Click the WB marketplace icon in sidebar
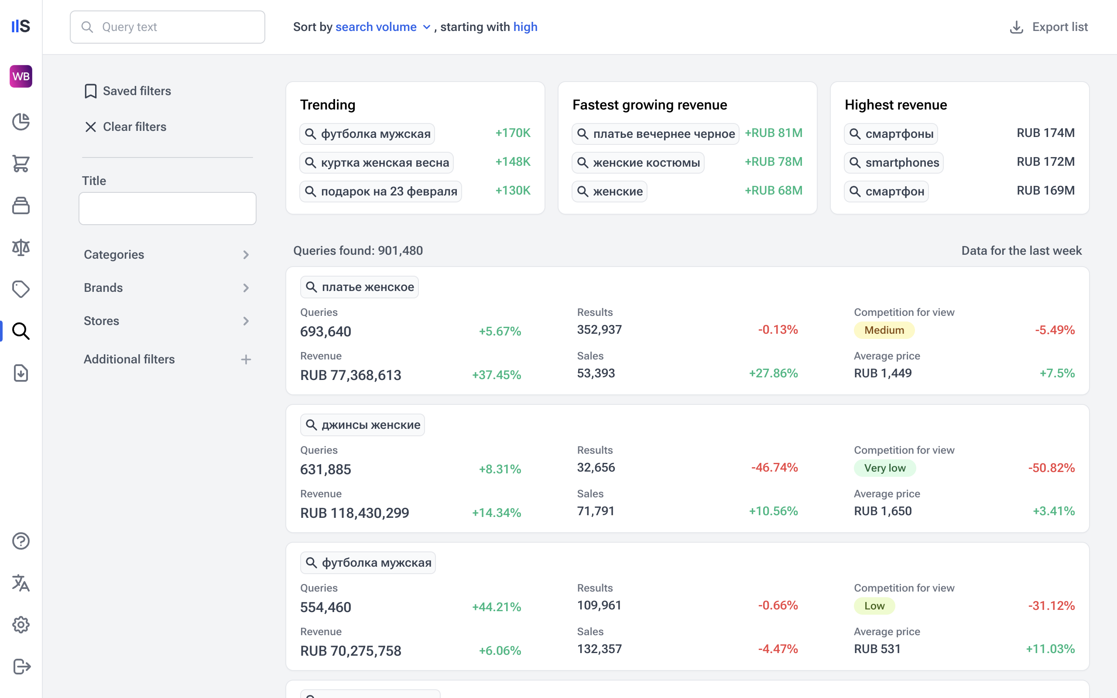The width and height of the screenshot is (1117, 698). pyautogui.click(x=21, y=76)
